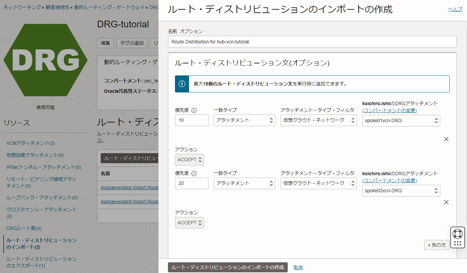Open the attachment type filter dropdown for priority 20
Image resolution: width=467 pixels, height=273 pixels.
click(x=318, y=183)
